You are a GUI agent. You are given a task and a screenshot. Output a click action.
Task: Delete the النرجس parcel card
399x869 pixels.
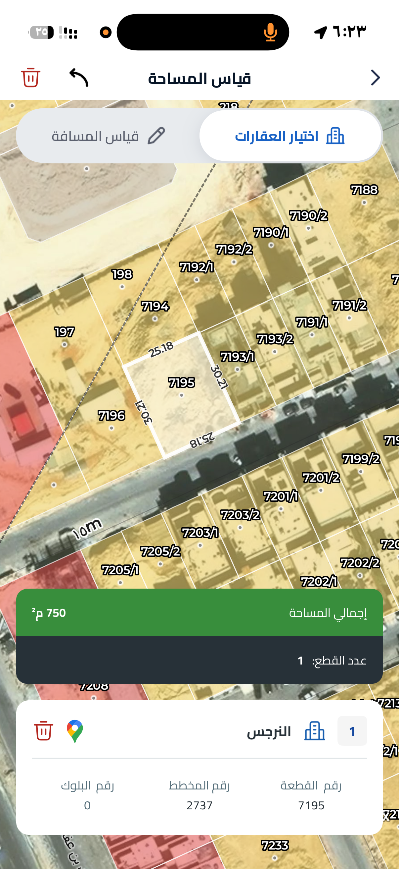[x=44, y=731]
